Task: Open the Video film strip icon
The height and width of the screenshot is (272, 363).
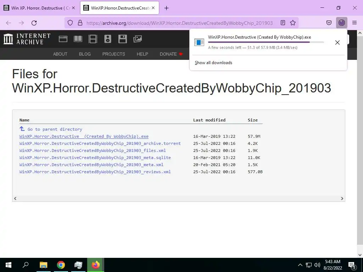Action: tap(93, 39)
